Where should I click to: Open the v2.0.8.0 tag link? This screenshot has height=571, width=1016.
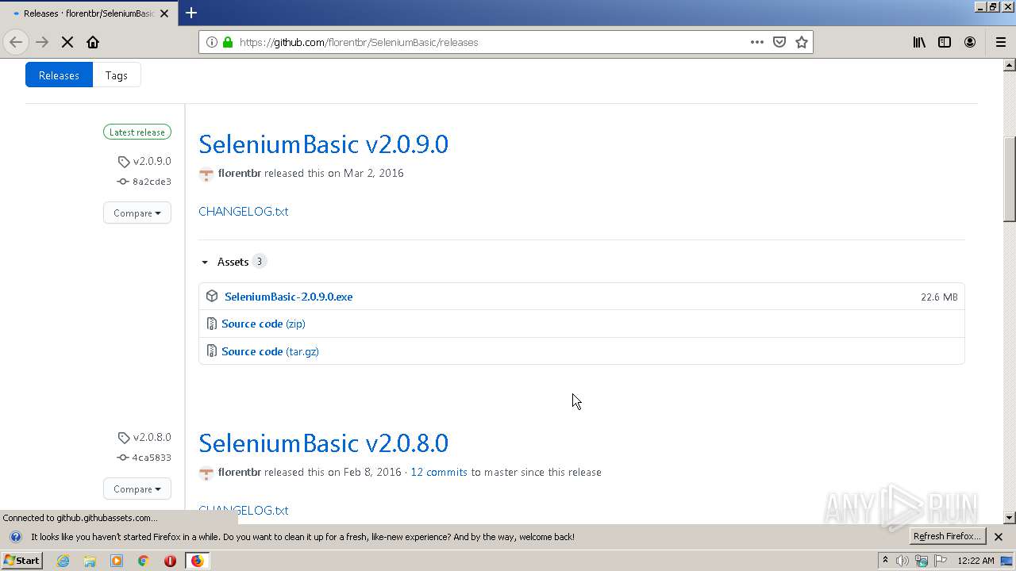point(145,437)
